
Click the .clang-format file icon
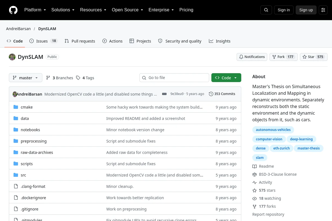pyautogui.click(x=16, y=186)
